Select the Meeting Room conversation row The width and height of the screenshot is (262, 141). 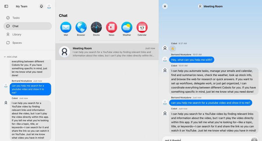pyautogui.click(x=107, y=52)
